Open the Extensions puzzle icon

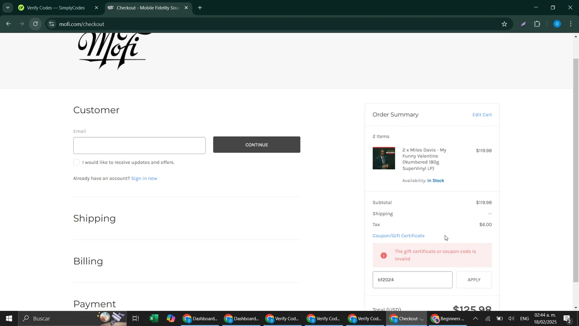click(537, 24)
